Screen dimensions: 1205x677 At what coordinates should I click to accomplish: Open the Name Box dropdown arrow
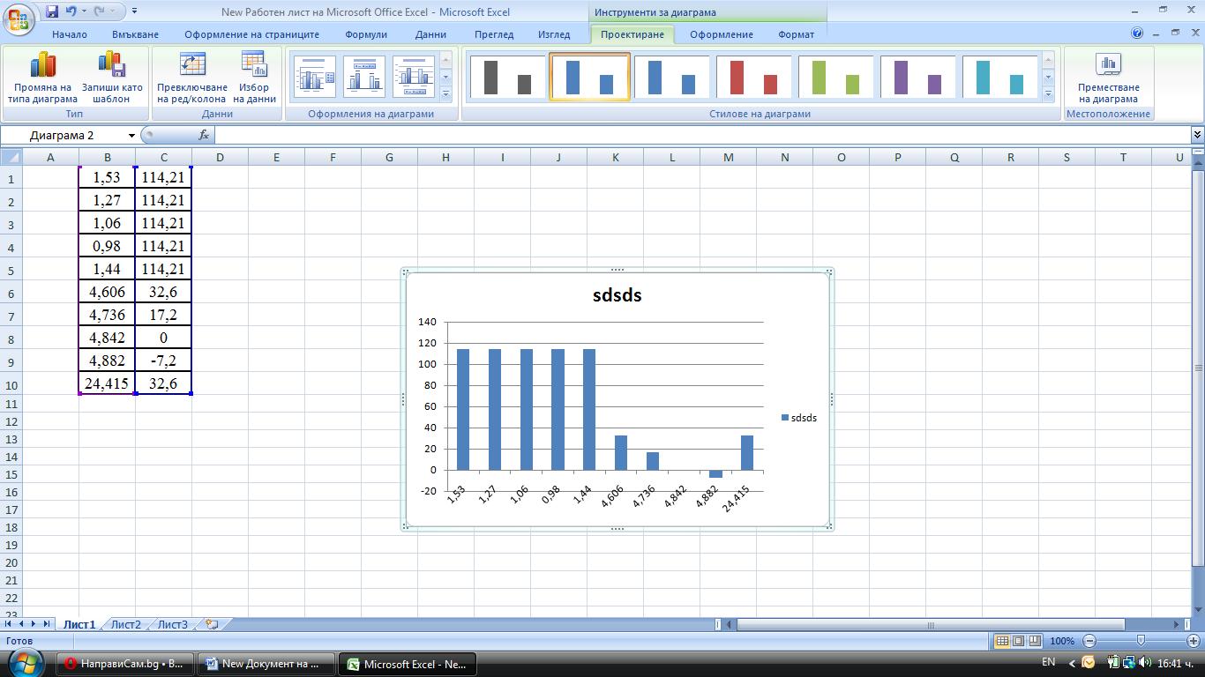tap(131, 136)
